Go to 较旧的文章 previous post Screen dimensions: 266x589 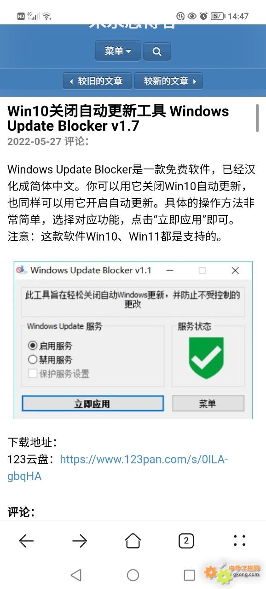[x=98, y=81]
